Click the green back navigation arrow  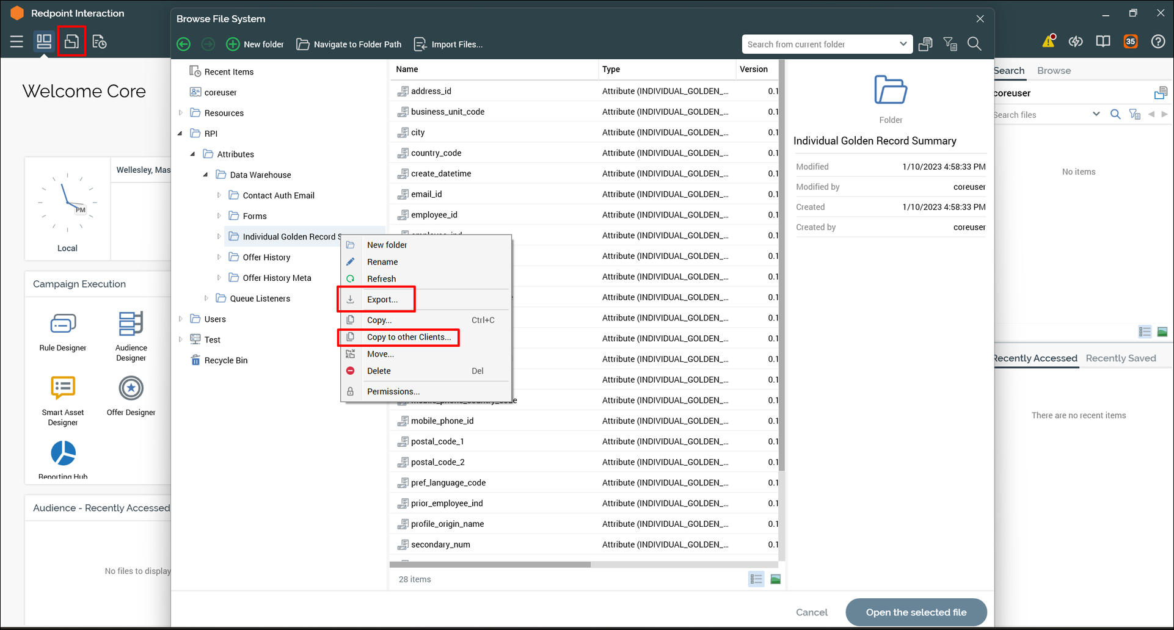click(183, 44)
